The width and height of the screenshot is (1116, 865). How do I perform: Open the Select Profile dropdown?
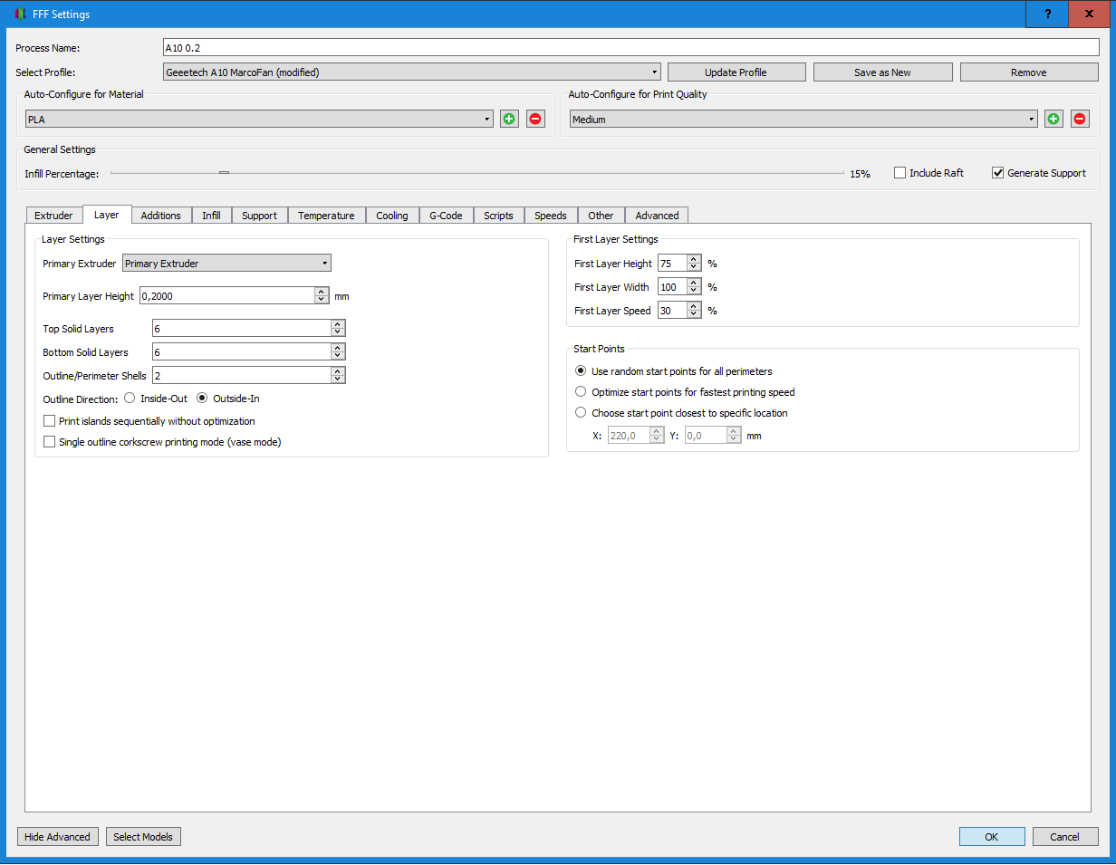[411, 72]
